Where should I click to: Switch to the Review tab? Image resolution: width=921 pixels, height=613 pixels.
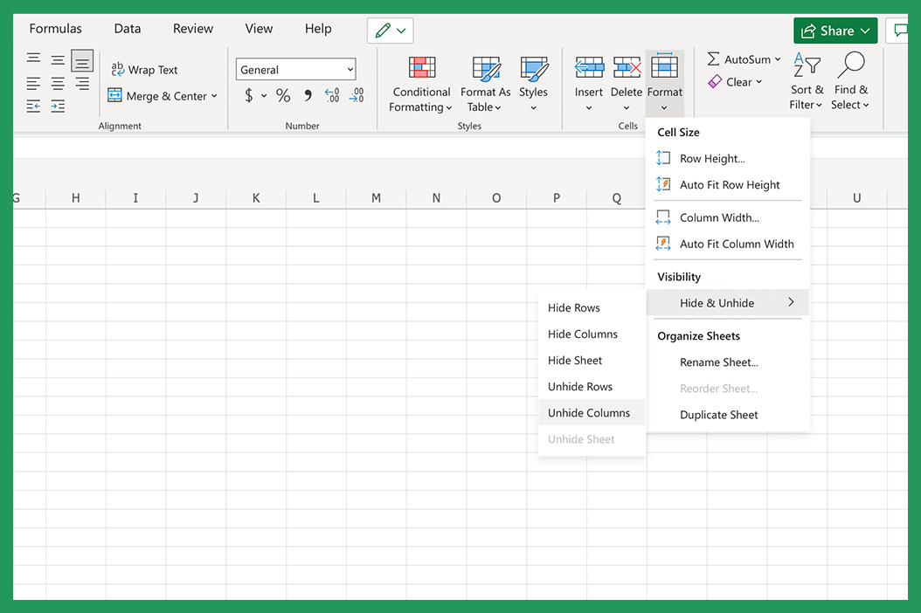pyautogui.click(x=192, y=28)
